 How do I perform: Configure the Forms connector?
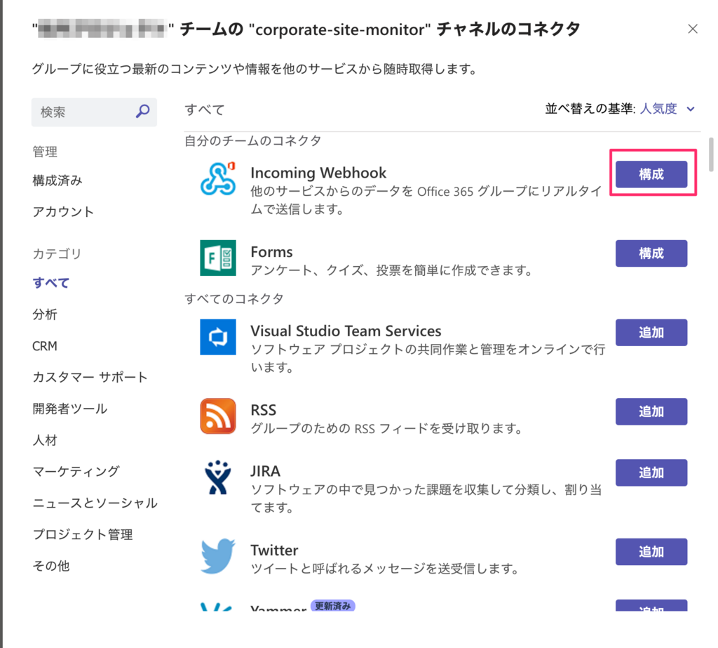click(x=651, y=253)
